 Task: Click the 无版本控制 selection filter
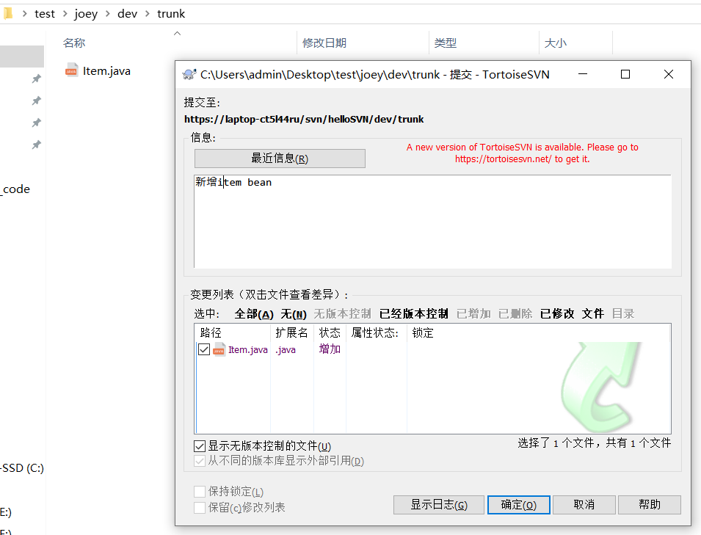[x=343, y=314]
